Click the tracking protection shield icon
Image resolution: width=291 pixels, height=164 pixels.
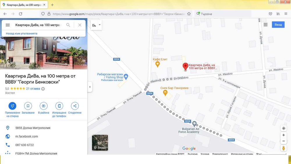tap(43, 14)
